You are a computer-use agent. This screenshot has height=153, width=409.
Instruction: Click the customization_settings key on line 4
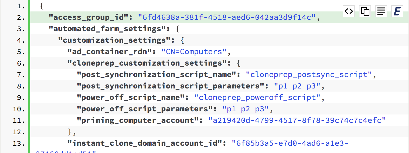(114, 40)
